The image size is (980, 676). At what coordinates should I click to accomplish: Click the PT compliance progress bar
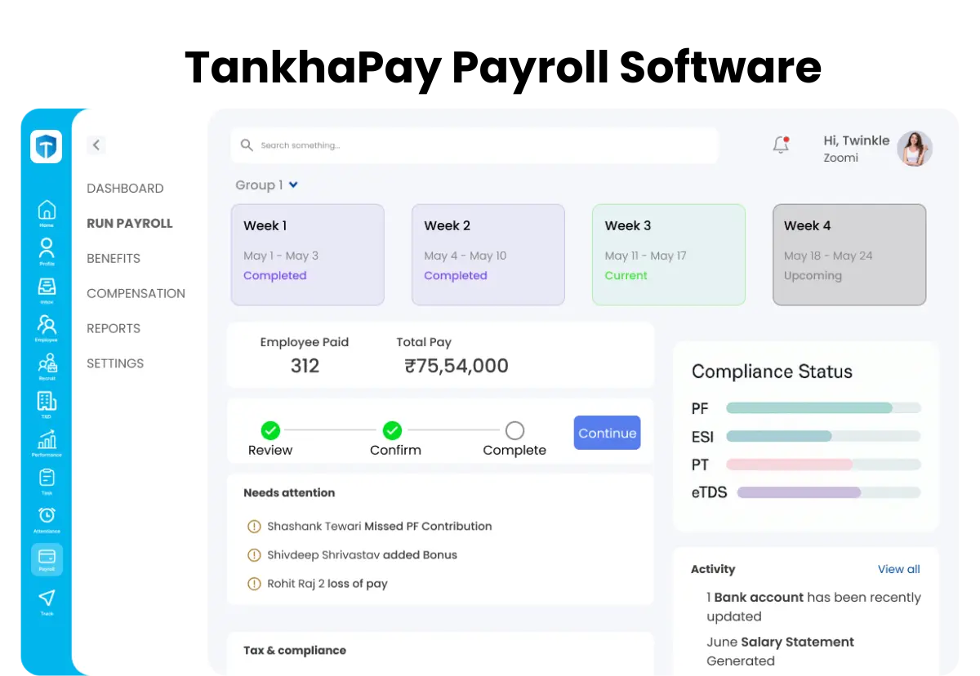point(823,465)
